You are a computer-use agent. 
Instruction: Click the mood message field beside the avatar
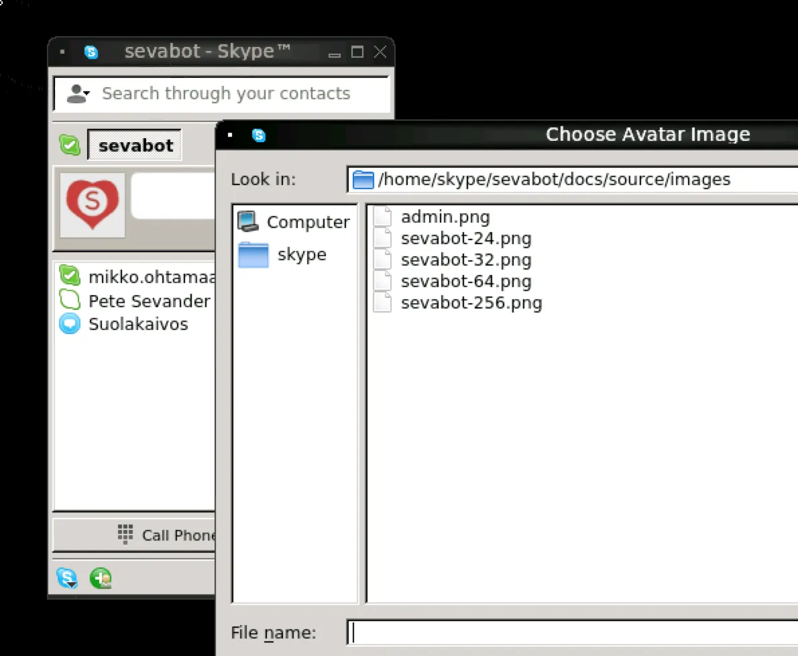(x=174, y=196)
